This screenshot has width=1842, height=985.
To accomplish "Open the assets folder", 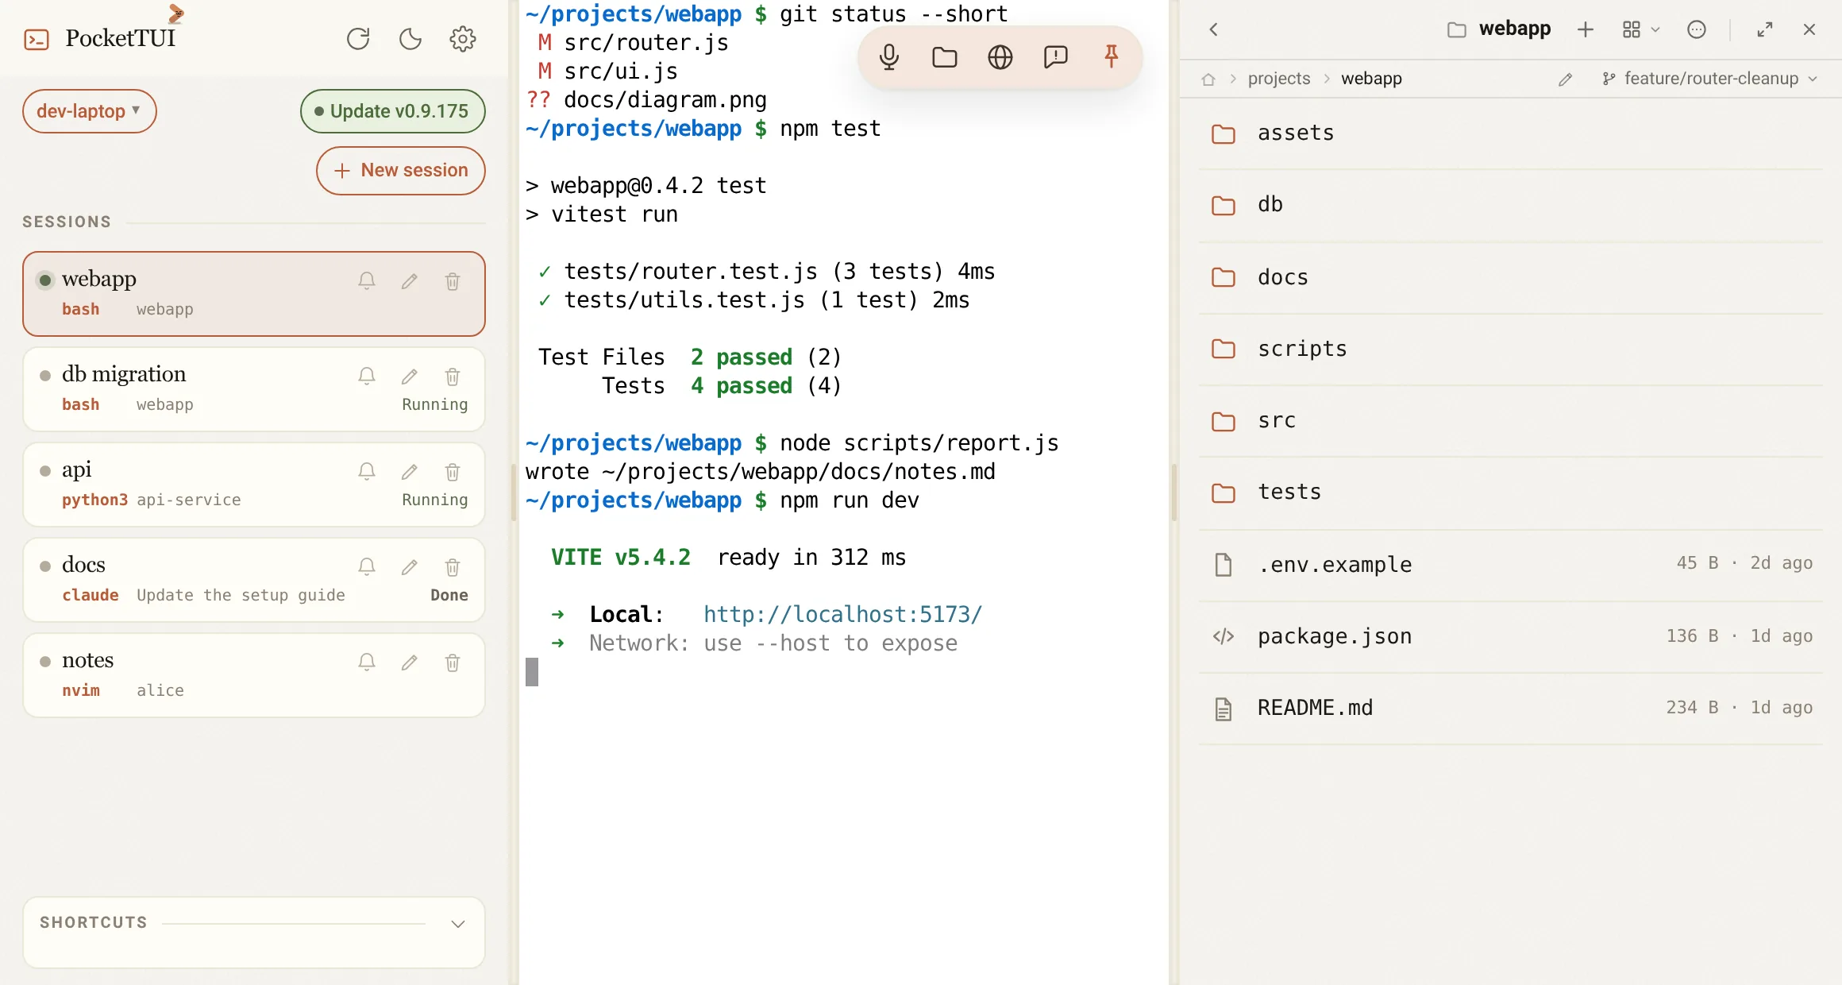I will click(1510, 133).
